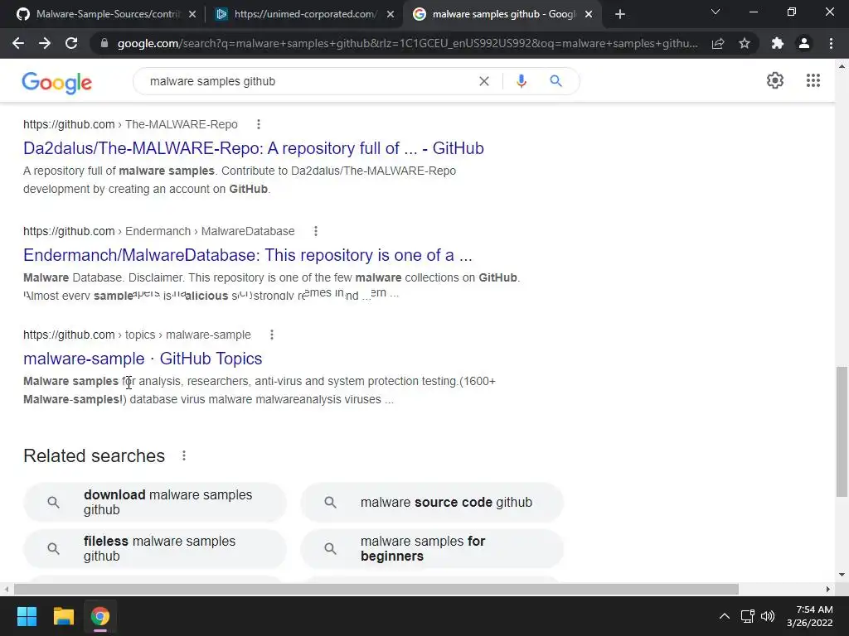Click horizontal scrollbar right arrow
Viewport: 849px width, 636px height.
[x=828, y=589]
